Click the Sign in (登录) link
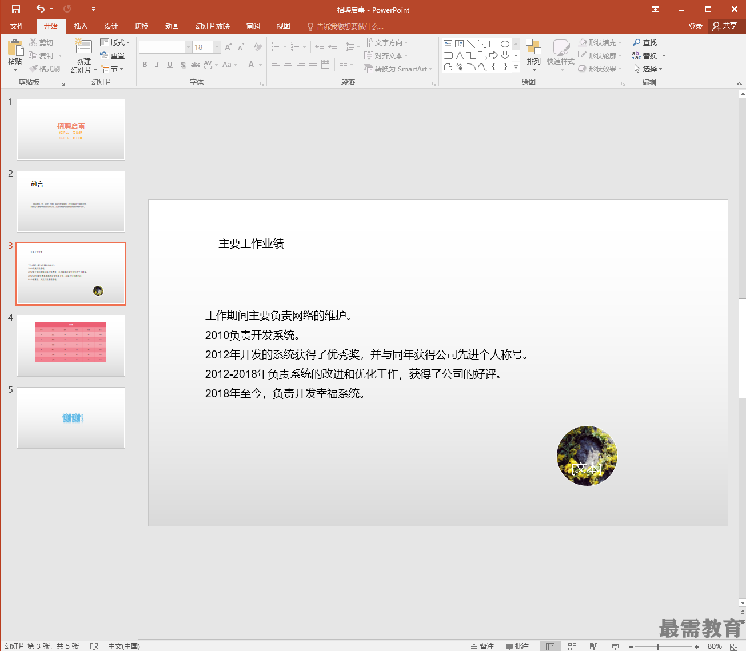The width and height of the screenshot is (746, 651). (x=696, y=26)
